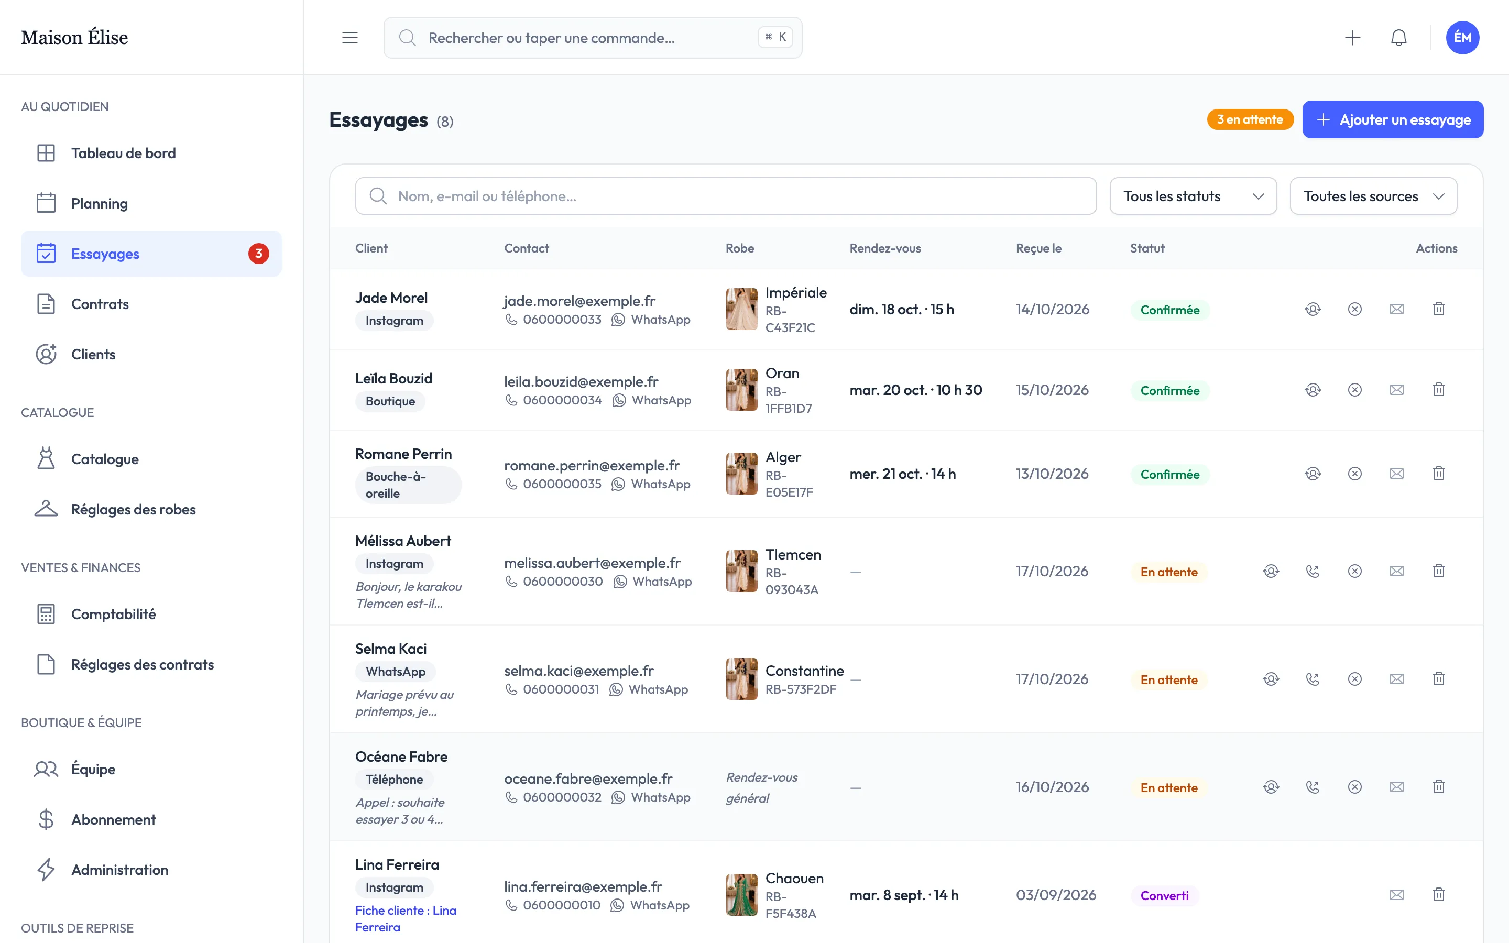Click the plus icon in top bar
Screen dimensions: 1509x943
coord(1352,37)
